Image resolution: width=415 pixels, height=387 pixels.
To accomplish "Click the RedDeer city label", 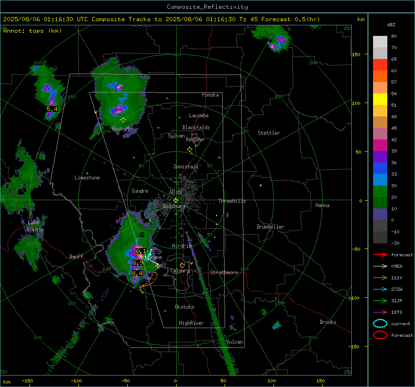I will [196, 139].
